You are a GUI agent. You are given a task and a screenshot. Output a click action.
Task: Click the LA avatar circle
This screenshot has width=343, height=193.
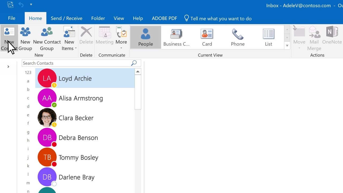pos(47,78)
